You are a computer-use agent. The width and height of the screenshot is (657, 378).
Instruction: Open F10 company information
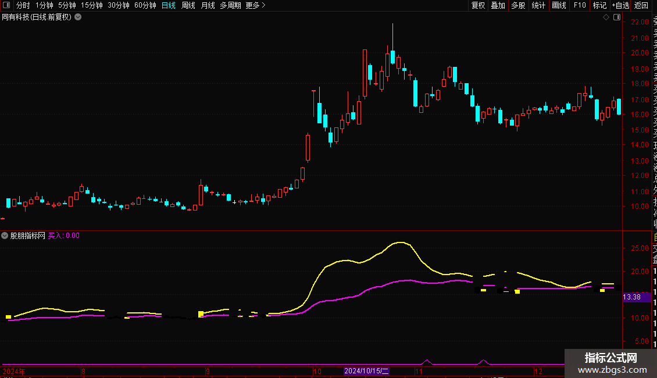point(580,5)
